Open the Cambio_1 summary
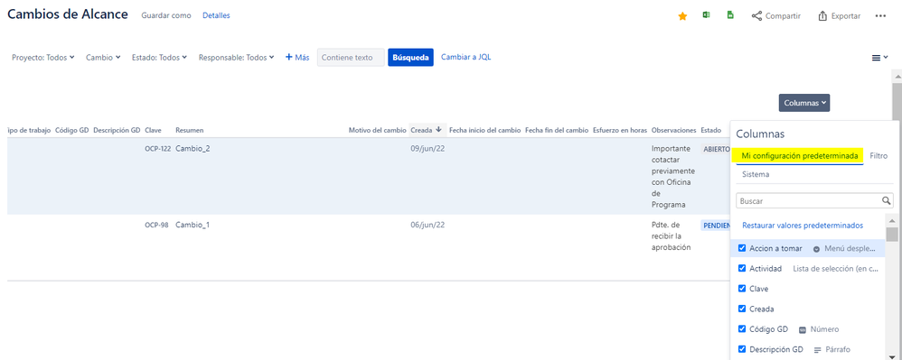Screen dimensions: 902x360 [x=193, y=225]
